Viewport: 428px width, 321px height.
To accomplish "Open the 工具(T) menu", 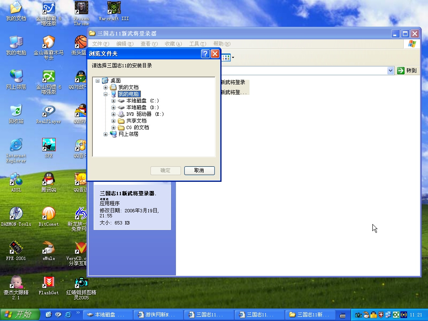I will 197,44.
